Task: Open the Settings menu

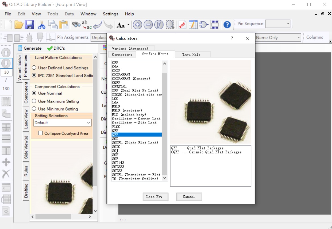Action: click(x=110, y=14)
